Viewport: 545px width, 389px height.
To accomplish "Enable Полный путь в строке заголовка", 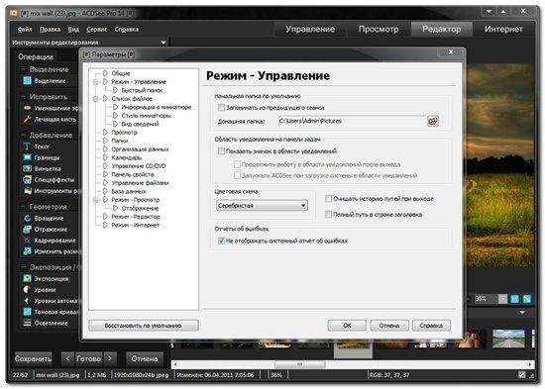I will pos(328,215).
